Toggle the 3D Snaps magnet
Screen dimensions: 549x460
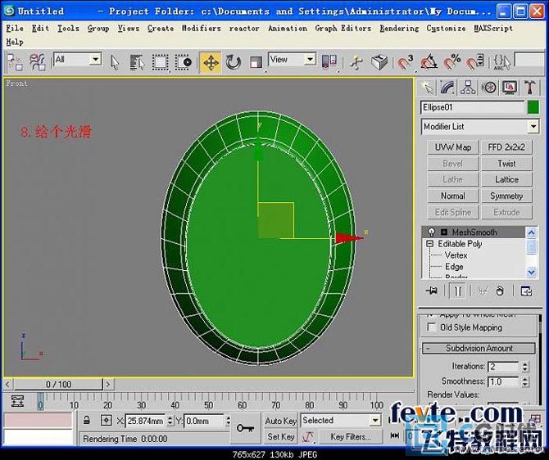click(x=405, y=63)
